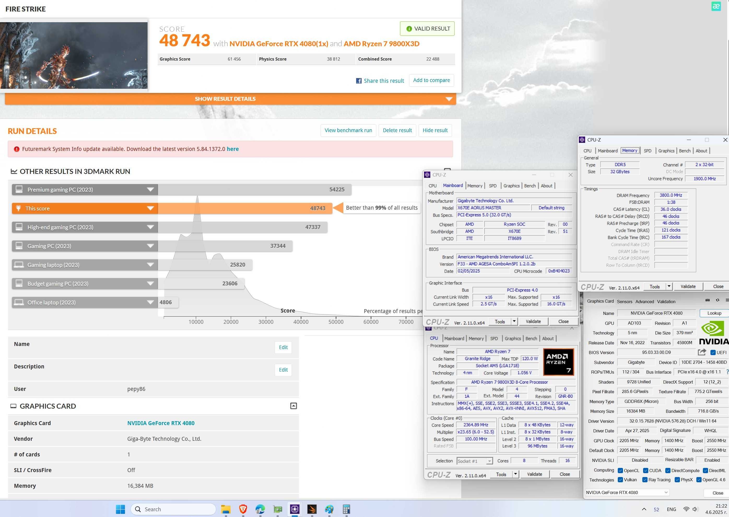
Task: Open Validation tab in GPU-Z
Action: 666,302
